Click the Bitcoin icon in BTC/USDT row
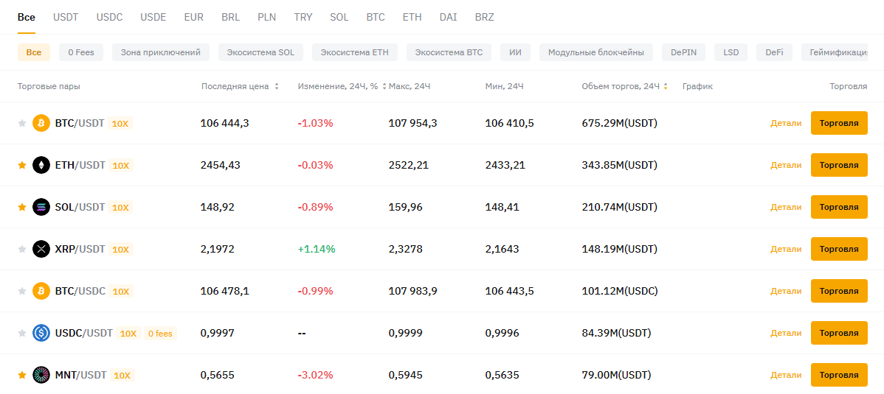The height and width of the screenshot is (394, 884). click(x=41, y=123)
